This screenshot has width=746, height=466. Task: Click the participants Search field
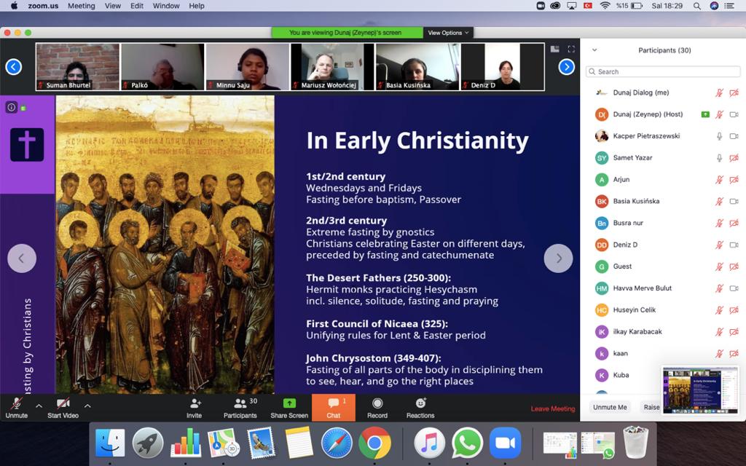pyautogui.click(x=663, y=71)
